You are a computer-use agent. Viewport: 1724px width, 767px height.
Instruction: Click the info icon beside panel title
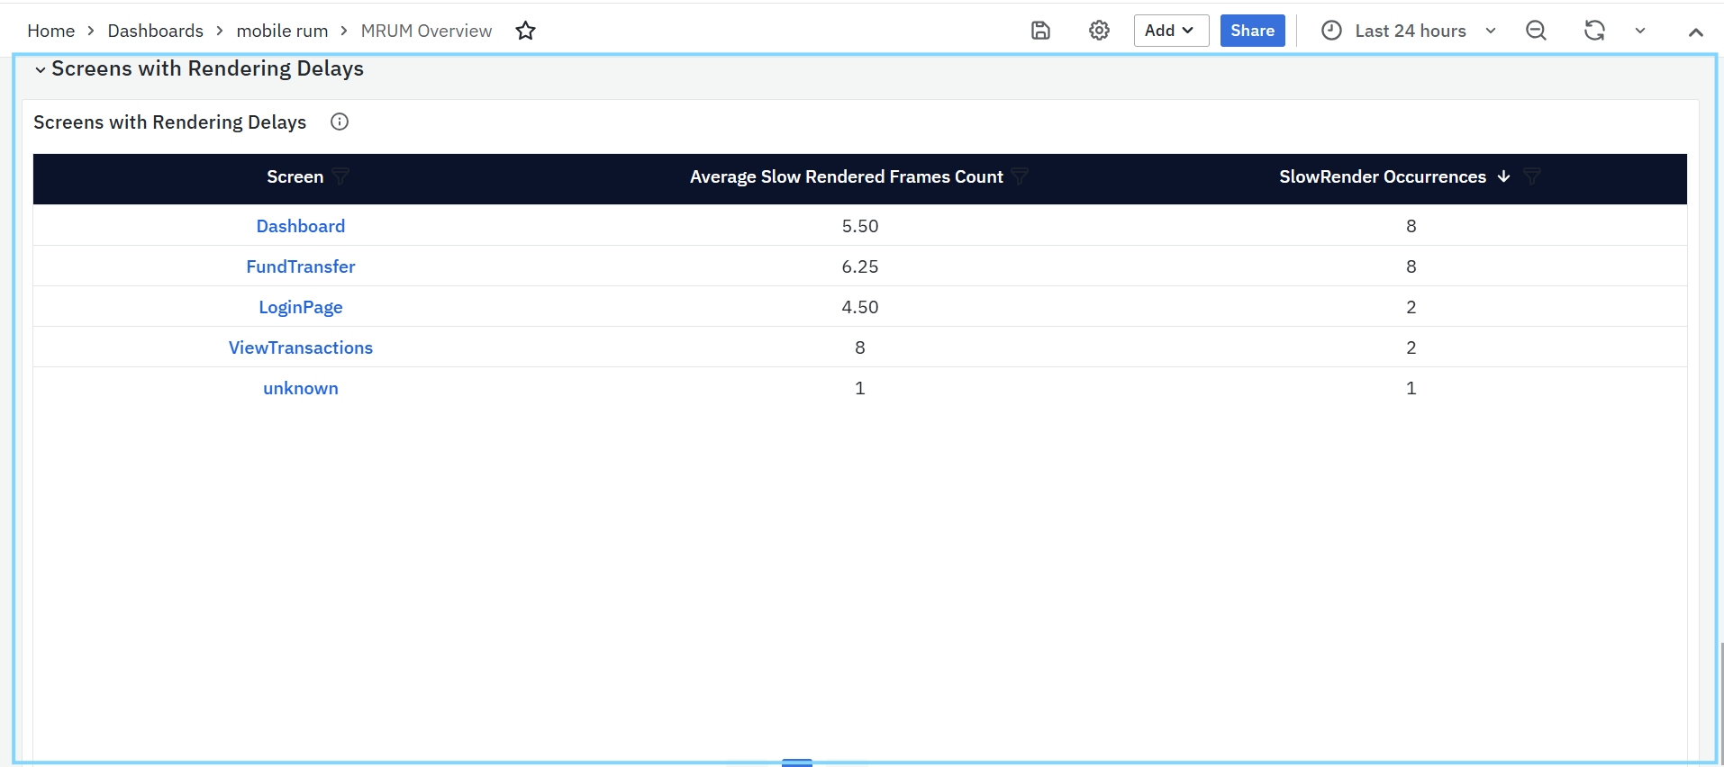click(340, 122)
